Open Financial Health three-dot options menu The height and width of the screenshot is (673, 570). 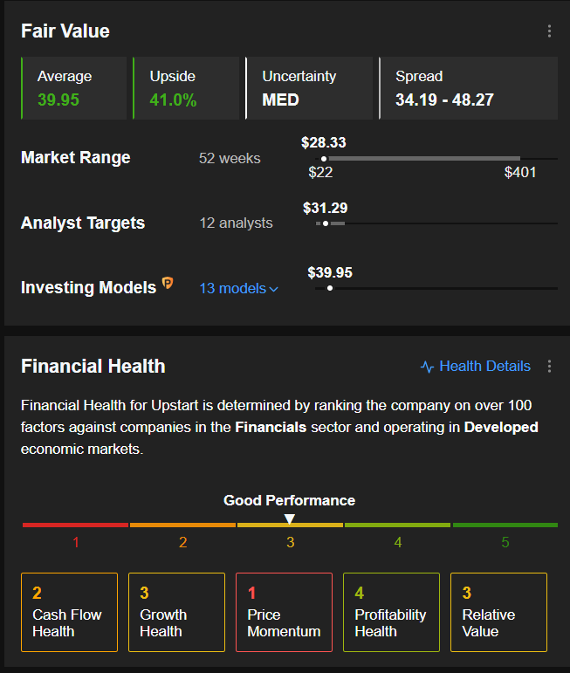pos(549,367)
